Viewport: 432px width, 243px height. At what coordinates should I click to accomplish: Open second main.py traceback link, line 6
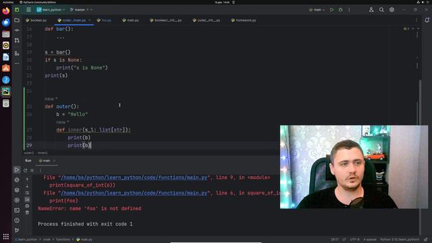(x=134, y=193)
